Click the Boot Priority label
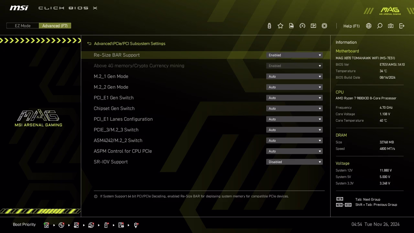 pos(24,225)
